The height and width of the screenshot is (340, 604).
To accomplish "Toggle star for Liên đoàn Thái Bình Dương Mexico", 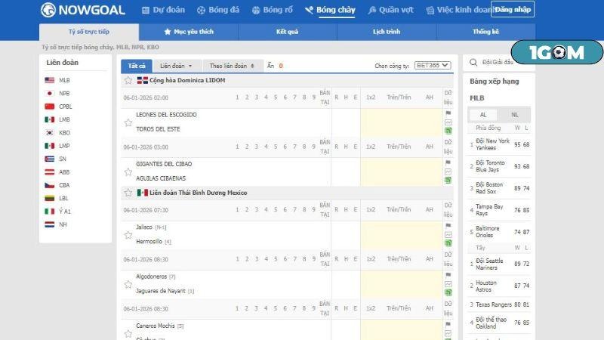I will point(128,193).
